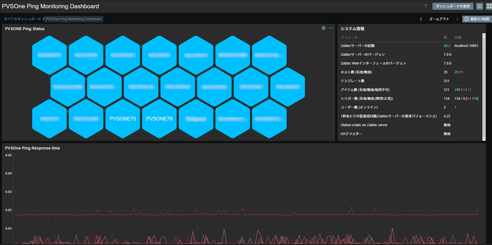Select the PVSONE75 honeycomb cell
The image size is (492, 245).
(x=123, y=119)
